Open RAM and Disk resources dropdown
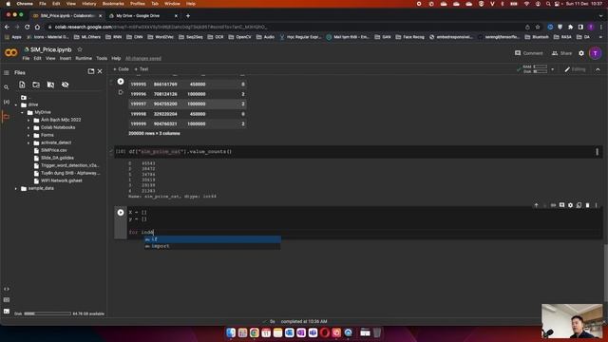This screenshot has height=342, width=608. [x=552, y=69]
